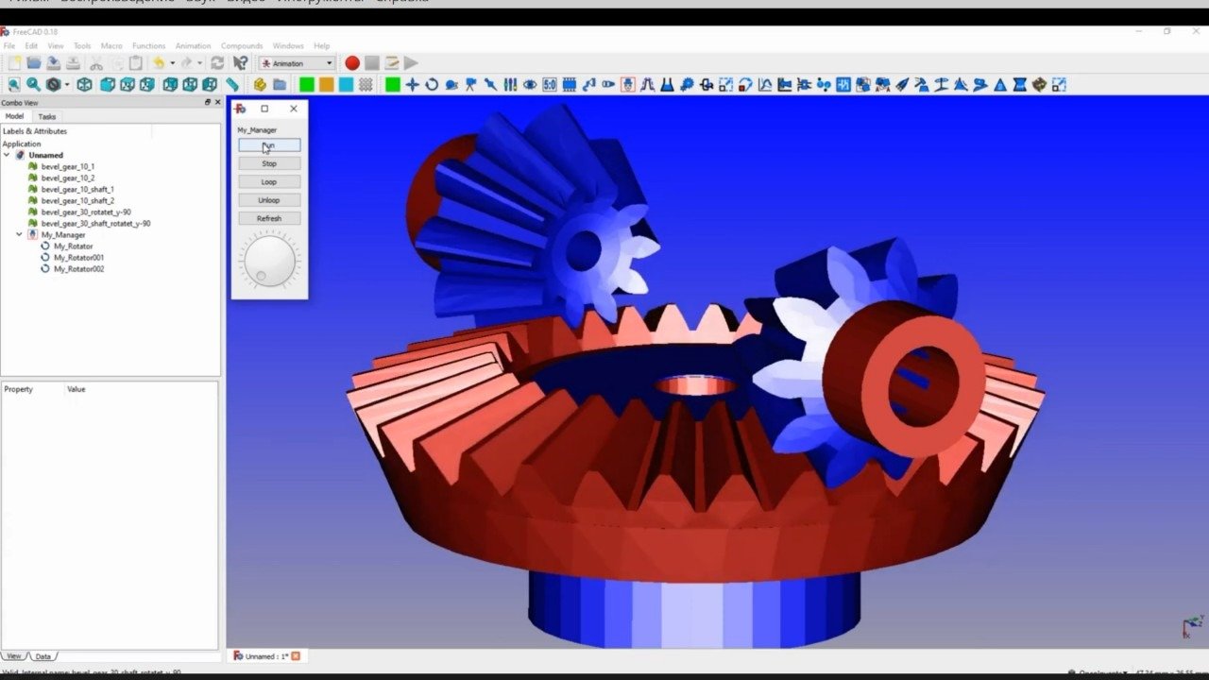Open the View menu
This screenshot has height=680, width=1209.
click(56, 45)
